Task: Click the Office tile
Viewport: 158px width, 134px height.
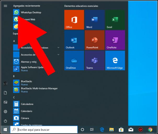Action: coord(74,20)
